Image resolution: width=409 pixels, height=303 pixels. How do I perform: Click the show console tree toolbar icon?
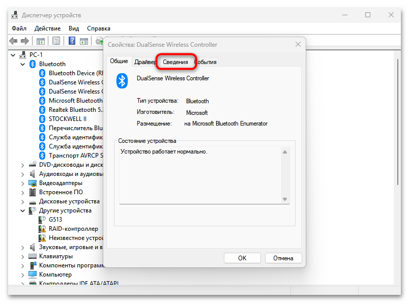pyautogui.click(x=40, y=41)
